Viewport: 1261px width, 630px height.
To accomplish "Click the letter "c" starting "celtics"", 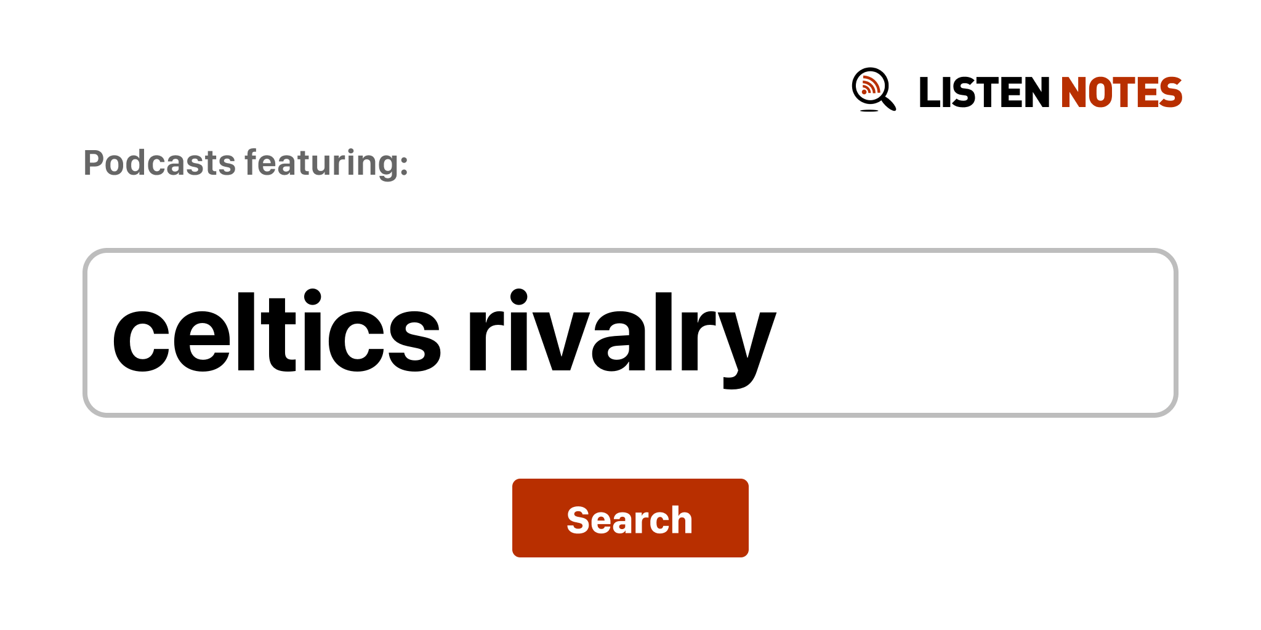I will pyautogui.click(x=140, y=338).
